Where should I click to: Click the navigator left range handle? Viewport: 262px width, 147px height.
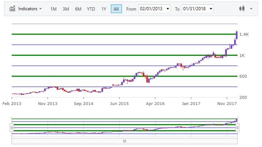click(12, 128)
